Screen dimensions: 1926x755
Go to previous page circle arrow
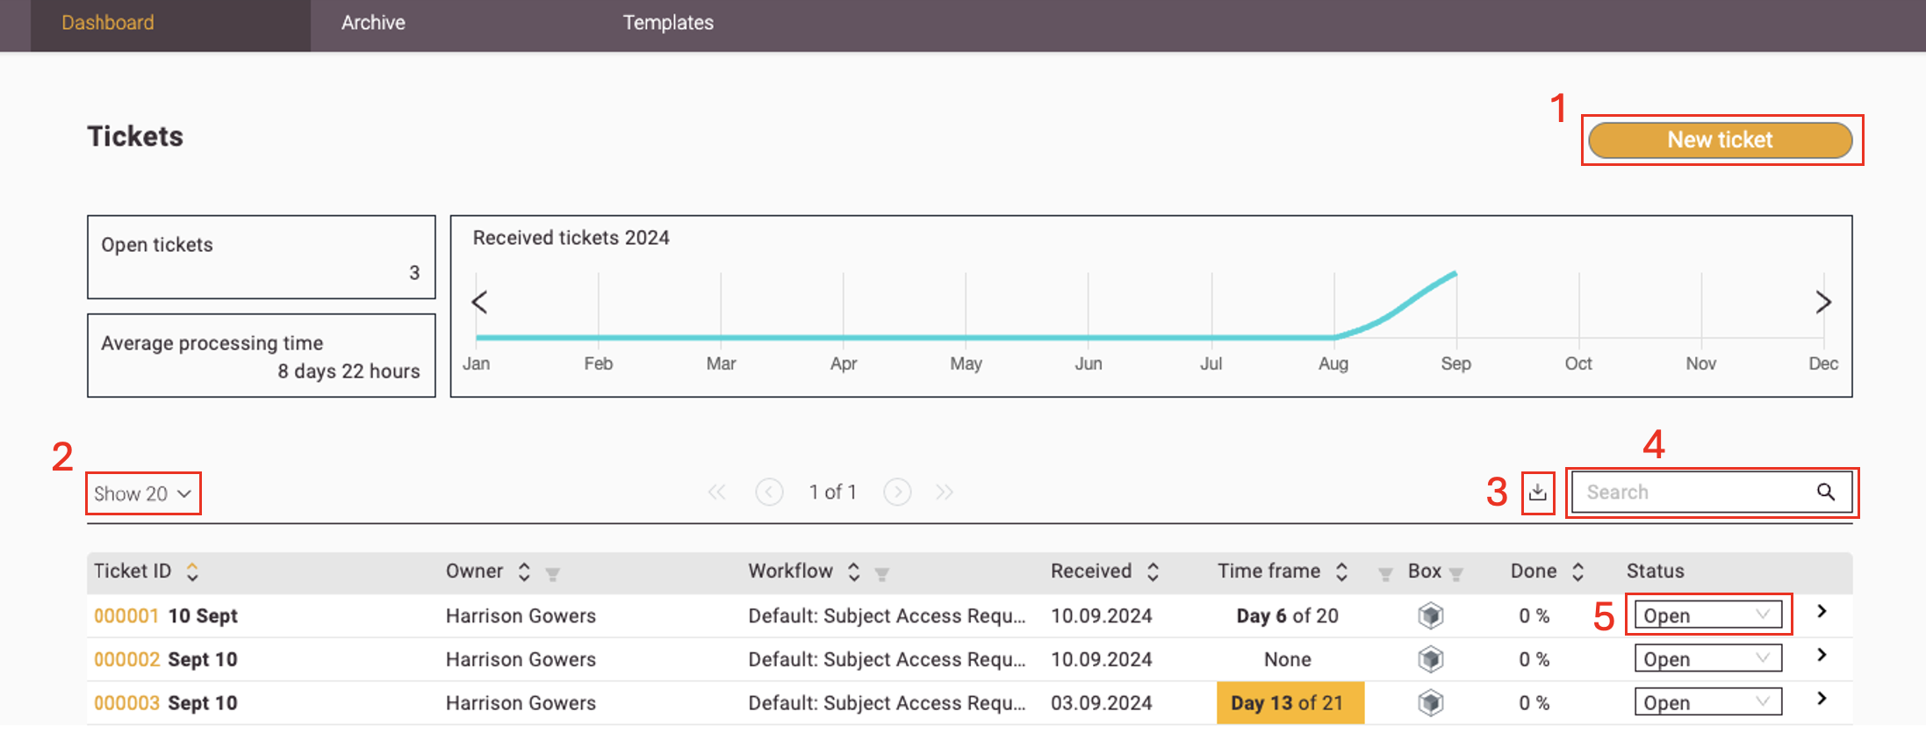[x=769, y=492]
